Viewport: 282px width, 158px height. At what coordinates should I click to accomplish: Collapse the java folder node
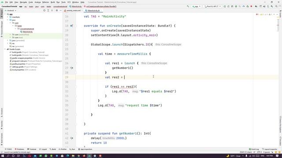[8, 20]
